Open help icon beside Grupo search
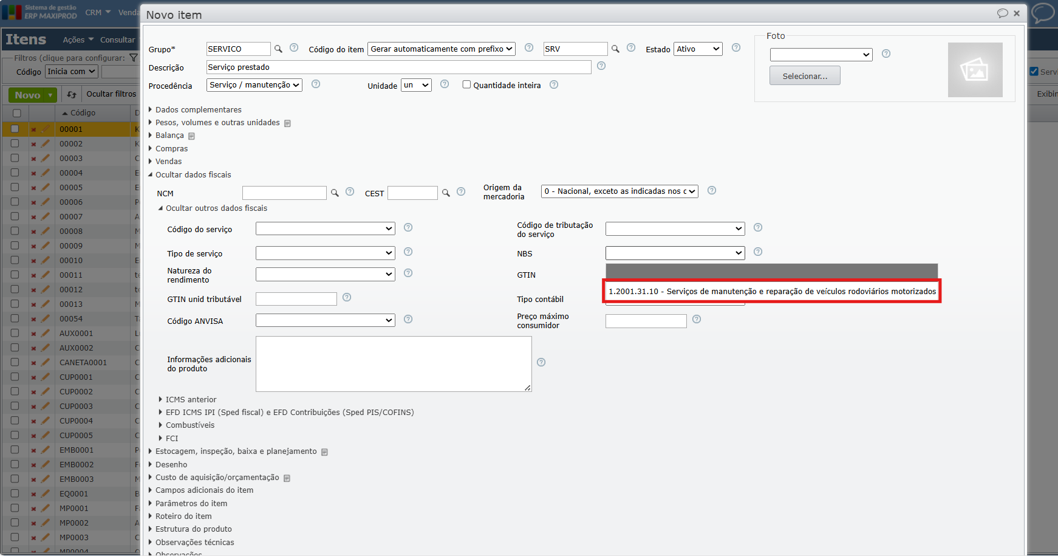This screenshot has width=1058, height=556. [294, 47]
